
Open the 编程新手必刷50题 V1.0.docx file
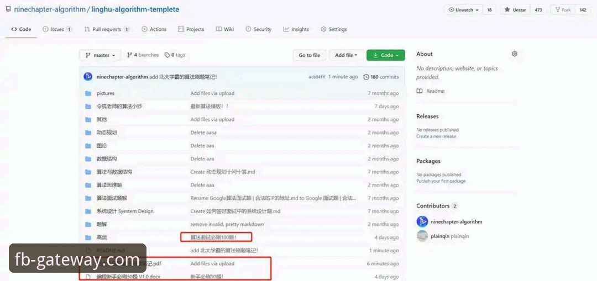click(x=128, y=277)
